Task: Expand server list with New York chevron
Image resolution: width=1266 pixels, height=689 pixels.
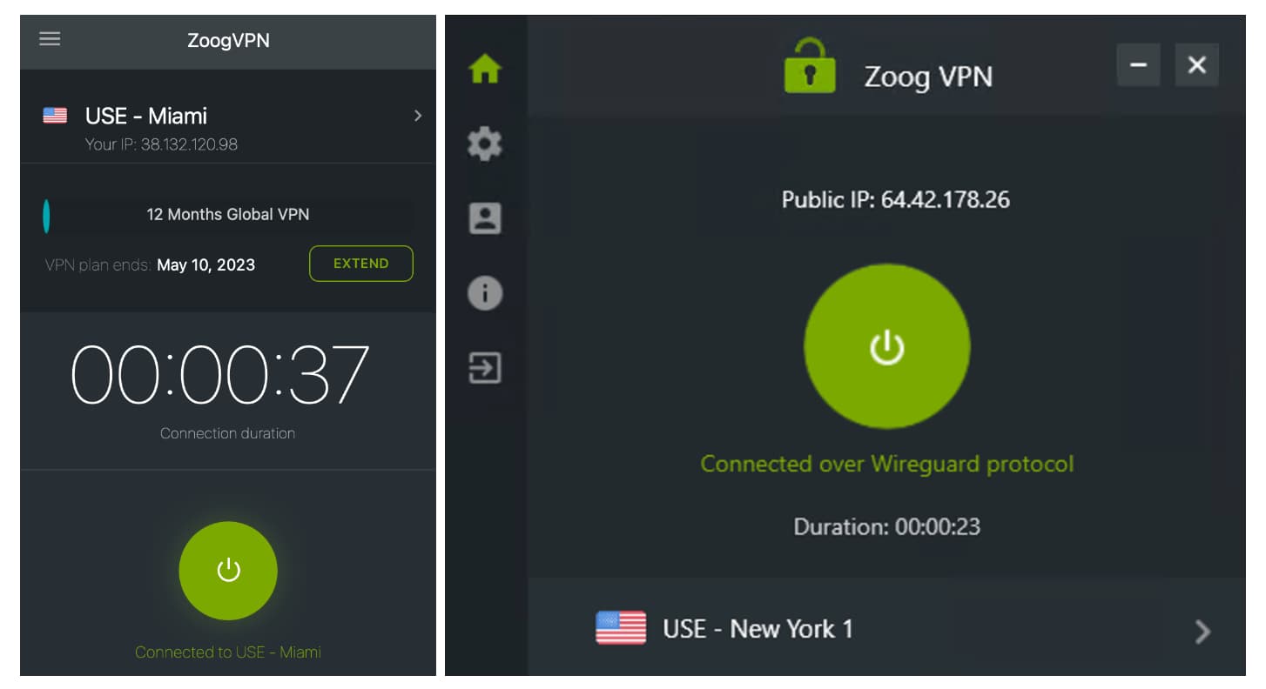Action: [1202, 631]
